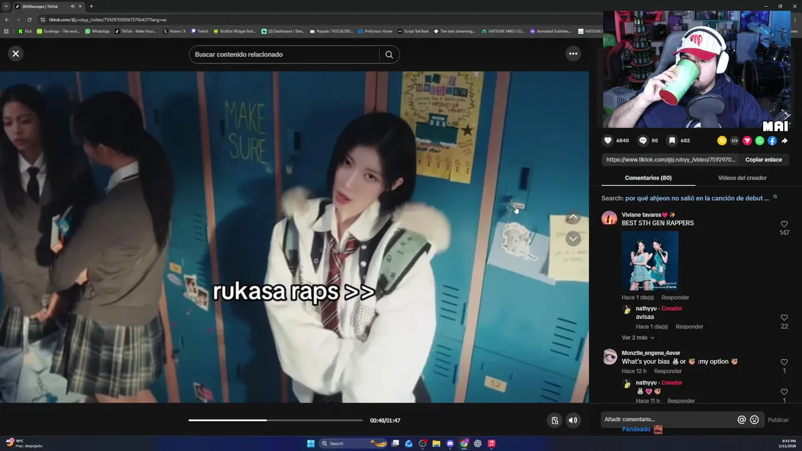This screenshot has width=802, height=451.
Task: Like Viviane tavares' comment
Action: tap(784, 224)
